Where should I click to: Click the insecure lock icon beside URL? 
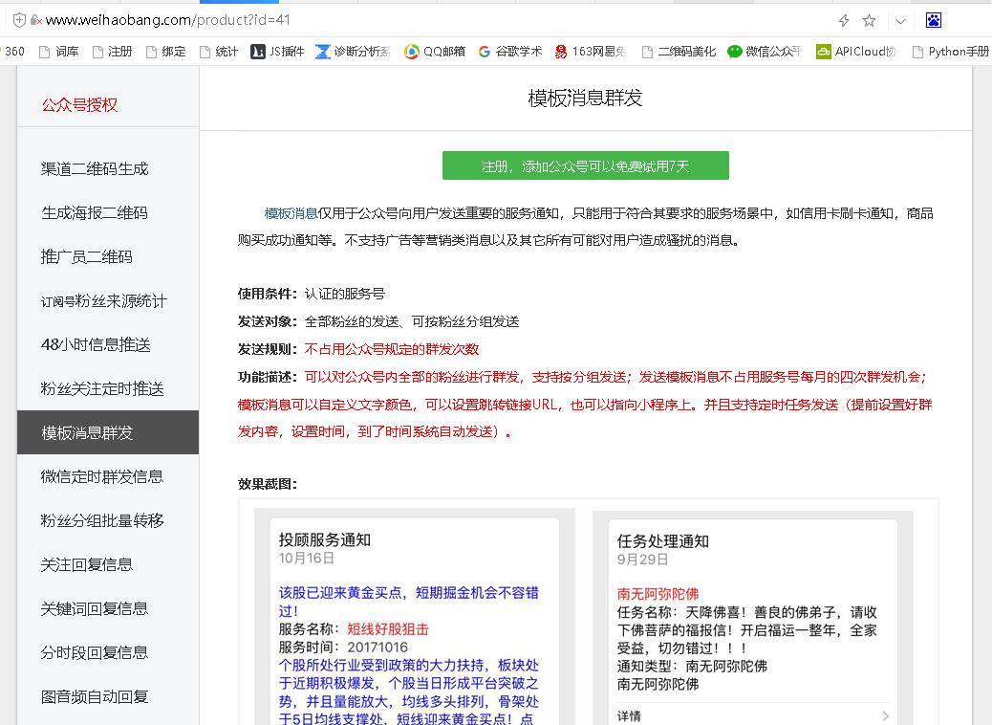tap(36, 20)
